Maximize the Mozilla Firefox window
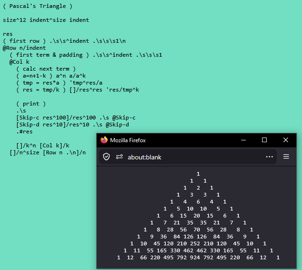302x270 pixels. pos(264,140)
